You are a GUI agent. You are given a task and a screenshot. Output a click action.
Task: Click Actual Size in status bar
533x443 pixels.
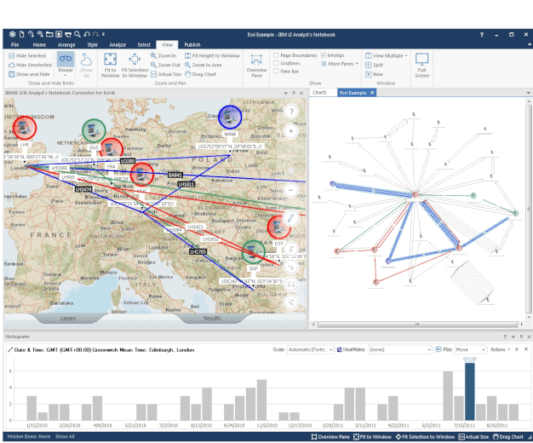(473, 436)
